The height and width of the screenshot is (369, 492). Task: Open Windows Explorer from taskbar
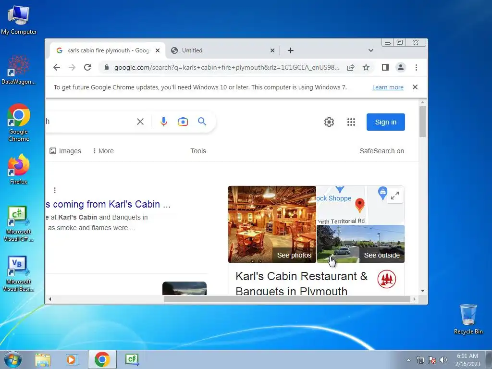click(43, 359)
